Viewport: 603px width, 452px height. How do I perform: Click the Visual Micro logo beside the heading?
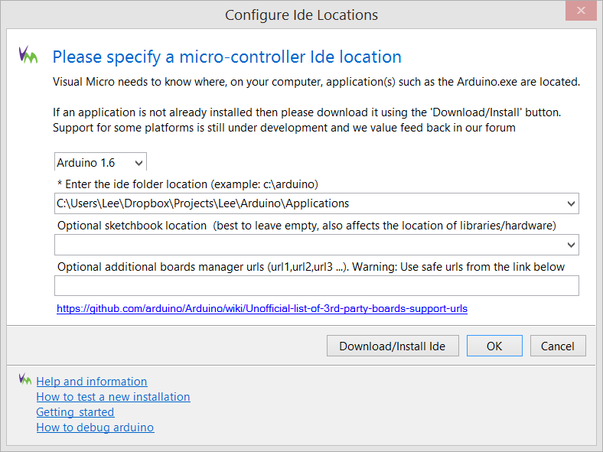point(28,55)
